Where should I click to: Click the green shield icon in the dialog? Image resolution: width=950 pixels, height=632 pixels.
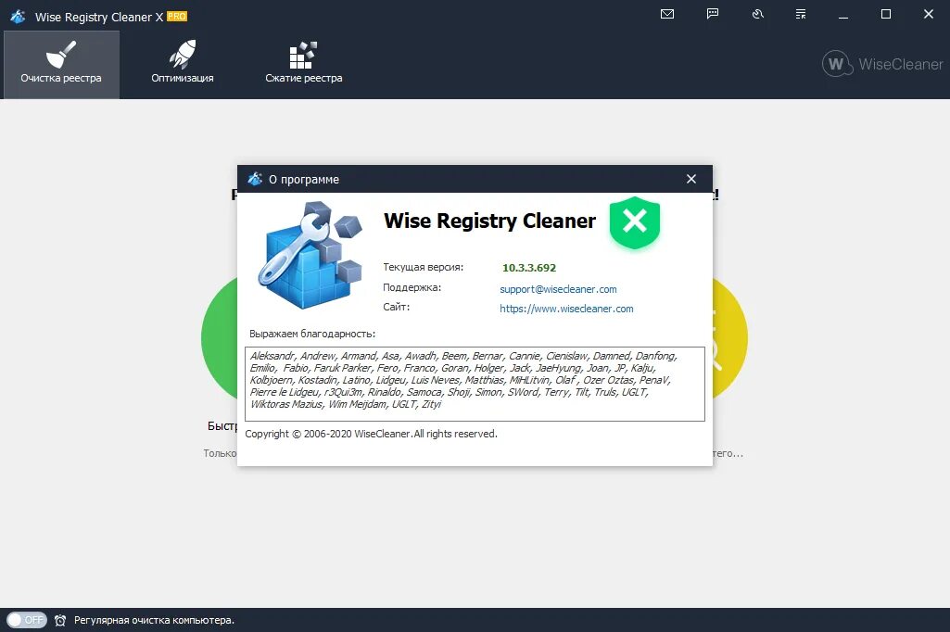pos(634,222)
